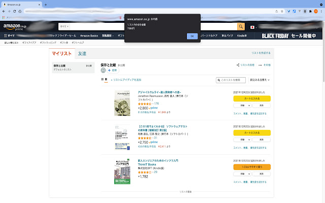Click the share icon next to リストの共有
The height and width of the screenshot is (203, 325).
[238, 65]
